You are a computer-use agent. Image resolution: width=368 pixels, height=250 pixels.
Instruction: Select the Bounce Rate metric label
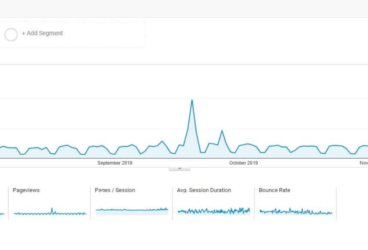click(x=275, y=190)
